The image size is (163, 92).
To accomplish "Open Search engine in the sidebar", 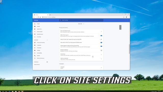I will (40, 32).
